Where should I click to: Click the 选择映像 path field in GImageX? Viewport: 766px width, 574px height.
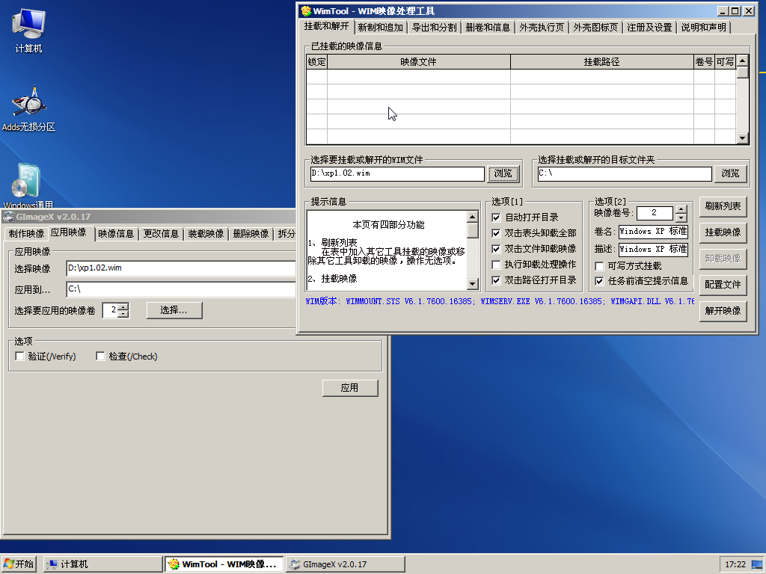tap(181, 268)
